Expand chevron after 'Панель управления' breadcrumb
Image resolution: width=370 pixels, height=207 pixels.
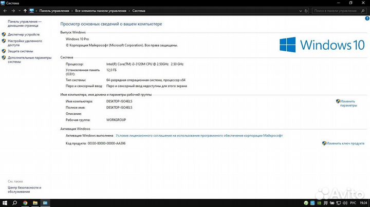72,11
